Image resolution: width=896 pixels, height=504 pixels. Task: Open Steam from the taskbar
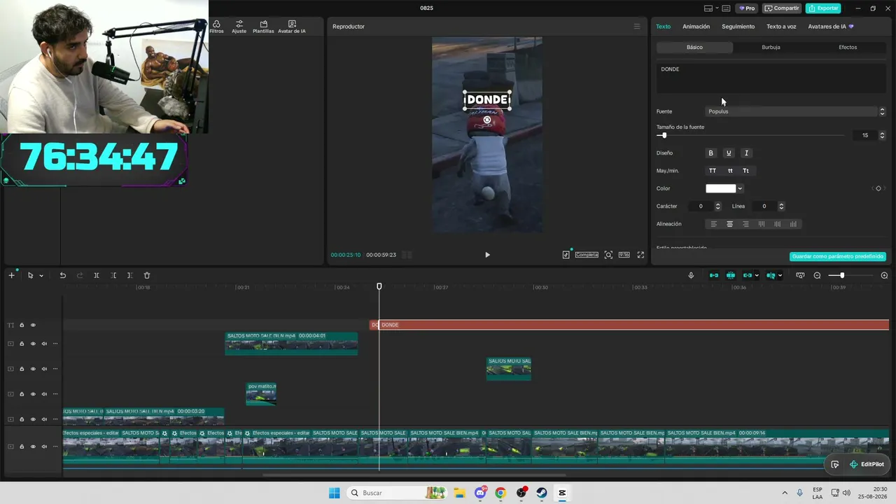[542, 493]
